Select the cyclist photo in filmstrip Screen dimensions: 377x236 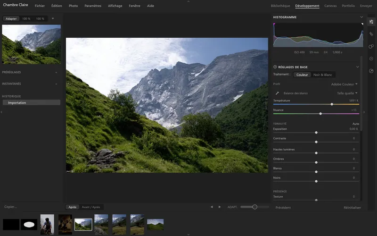coord(47,225)
